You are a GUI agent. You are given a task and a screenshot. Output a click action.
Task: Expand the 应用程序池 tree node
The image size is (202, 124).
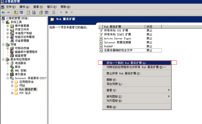[12, 82]
